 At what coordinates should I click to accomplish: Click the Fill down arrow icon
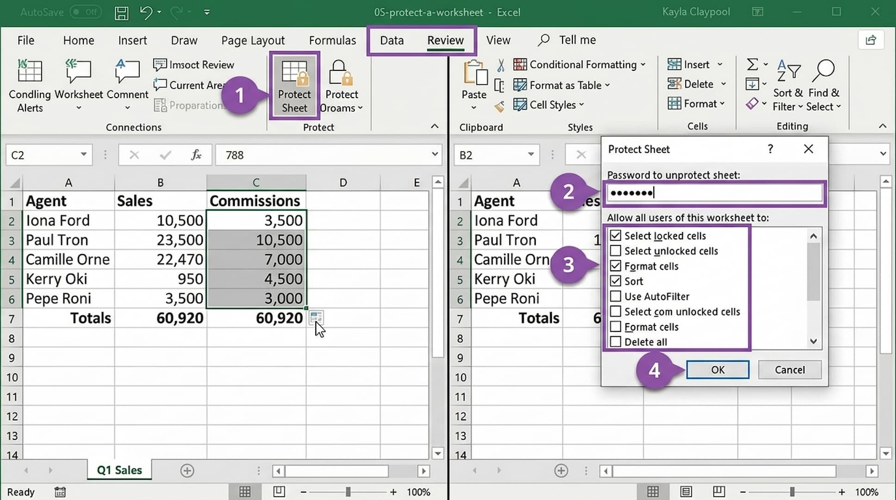752,84
